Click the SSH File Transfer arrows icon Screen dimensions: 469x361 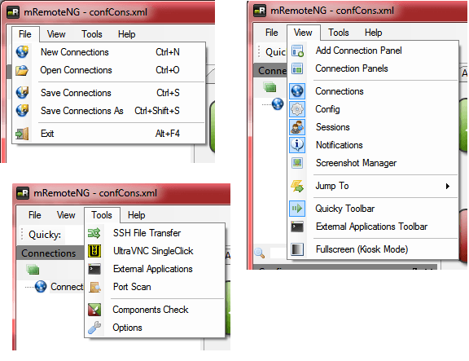[x=94, y=233]
